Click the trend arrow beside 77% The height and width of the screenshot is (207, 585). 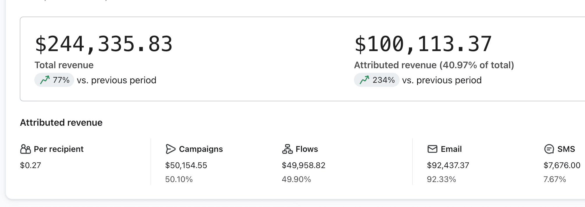(45, 80)
